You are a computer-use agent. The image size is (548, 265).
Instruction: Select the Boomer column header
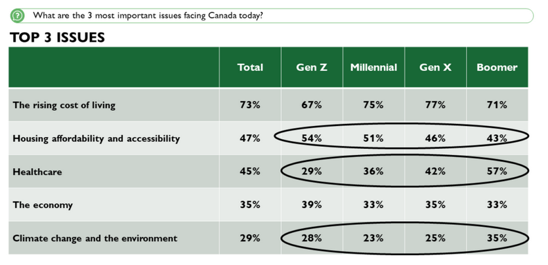497,68
